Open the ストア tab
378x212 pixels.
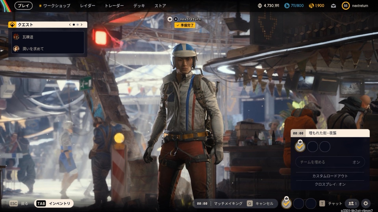tap(160, 6)
